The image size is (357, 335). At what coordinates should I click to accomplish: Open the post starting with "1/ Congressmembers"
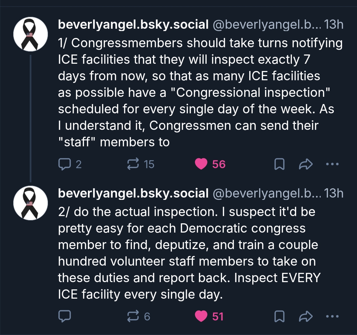coord(198,93)
